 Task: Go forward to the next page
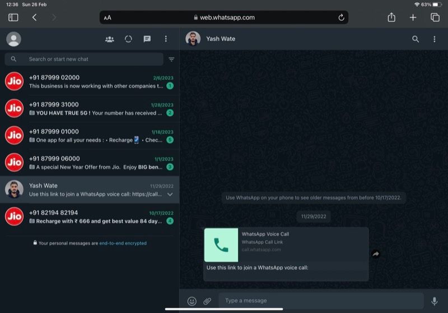tap(54, 17)
